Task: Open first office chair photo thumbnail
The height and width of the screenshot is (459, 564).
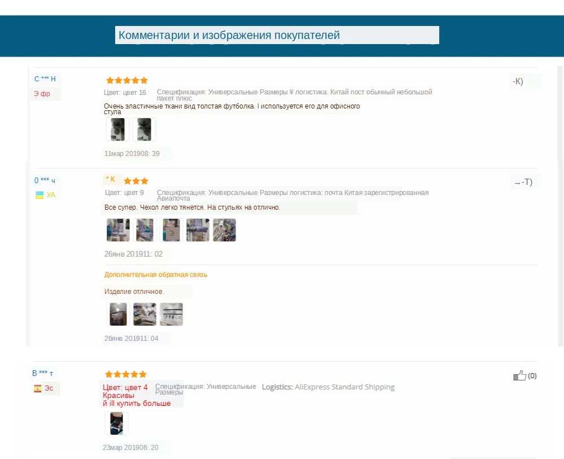Action: point(117,129)
